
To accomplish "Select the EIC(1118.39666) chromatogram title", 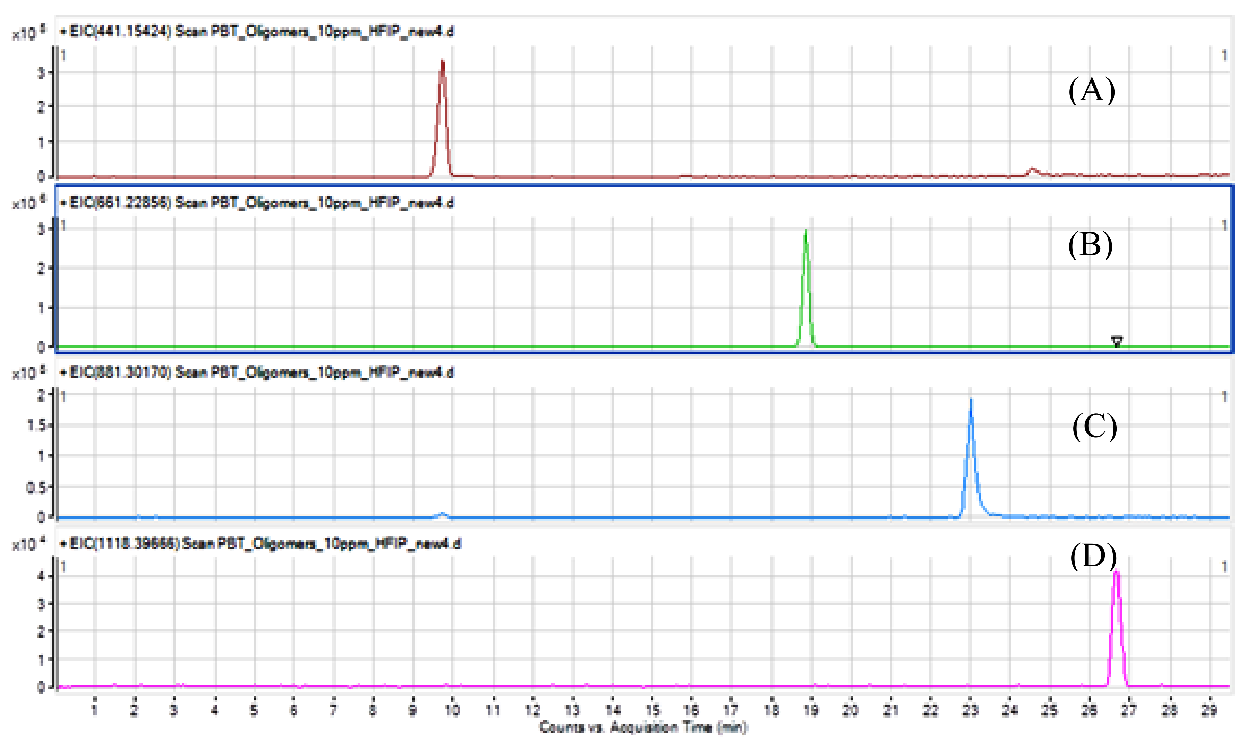I will click(261, 544).
